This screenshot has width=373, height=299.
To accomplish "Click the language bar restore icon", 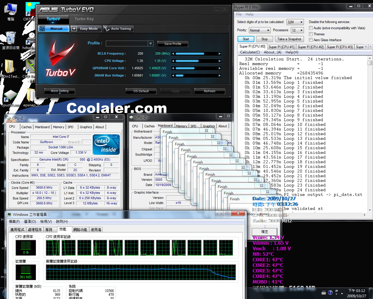I will [x=337, y=291].
